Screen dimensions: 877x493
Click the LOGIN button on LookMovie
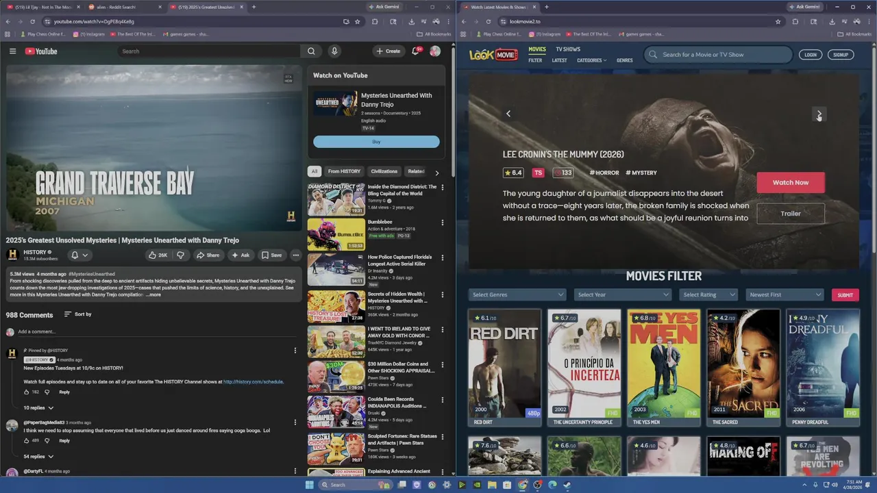pos(811,55)
